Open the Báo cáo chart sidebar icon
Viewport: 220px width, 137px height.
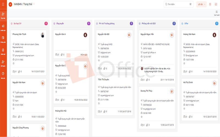3,75
